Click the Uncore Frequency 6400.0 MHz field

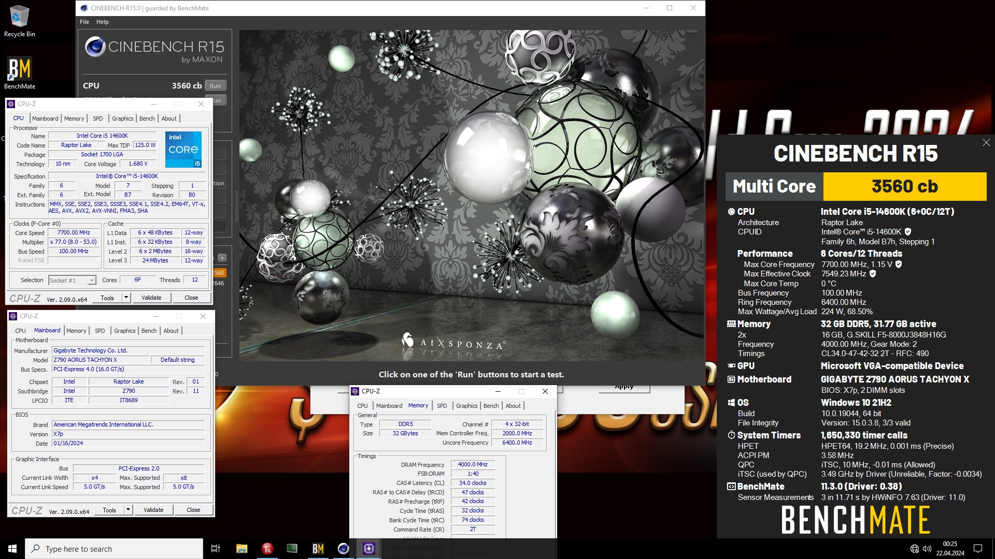(x=517, y=443)
